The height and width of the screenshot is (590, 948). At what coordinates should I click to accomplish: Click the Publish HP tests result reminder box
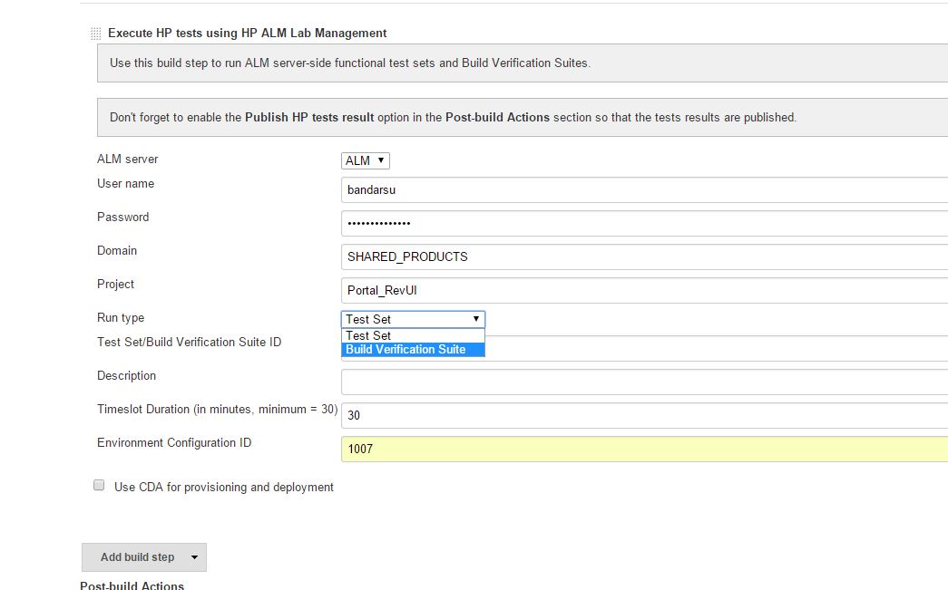[x=522, y=118]
